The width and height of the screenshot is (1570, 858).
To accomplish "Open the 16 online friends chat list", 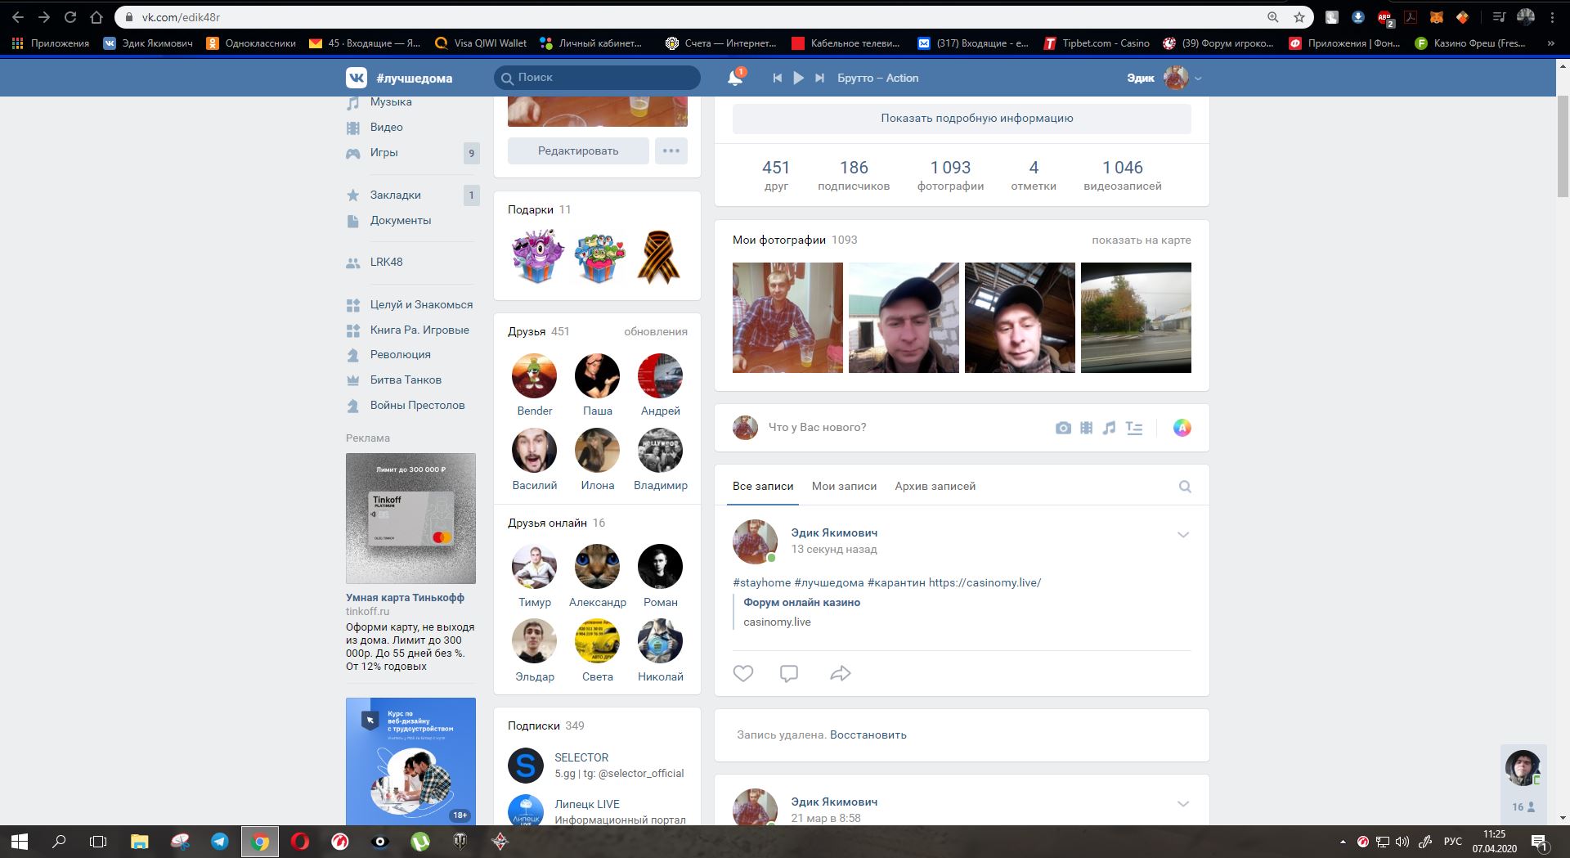I will (x=1523, y=807).
